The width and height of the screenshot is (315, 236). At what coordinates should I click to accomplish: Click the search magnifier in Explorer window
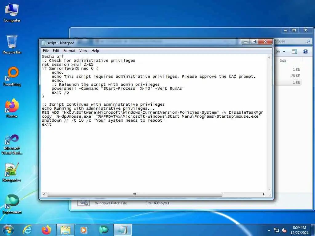coord(308,41)
